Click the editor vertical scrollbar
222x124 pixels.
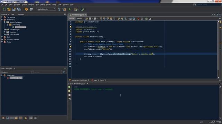coord(218,50)
